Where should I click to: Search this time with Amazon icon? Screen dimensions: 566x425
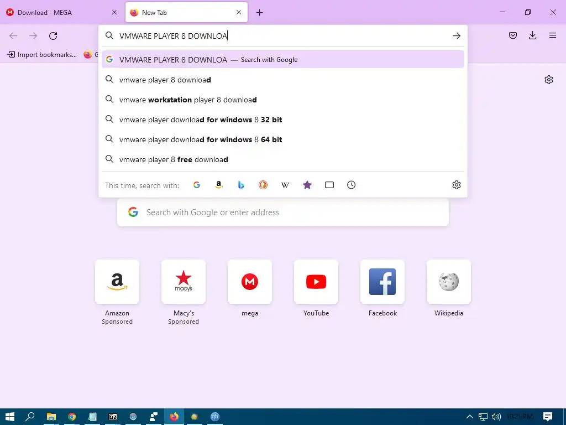click(x=219, y=185)
